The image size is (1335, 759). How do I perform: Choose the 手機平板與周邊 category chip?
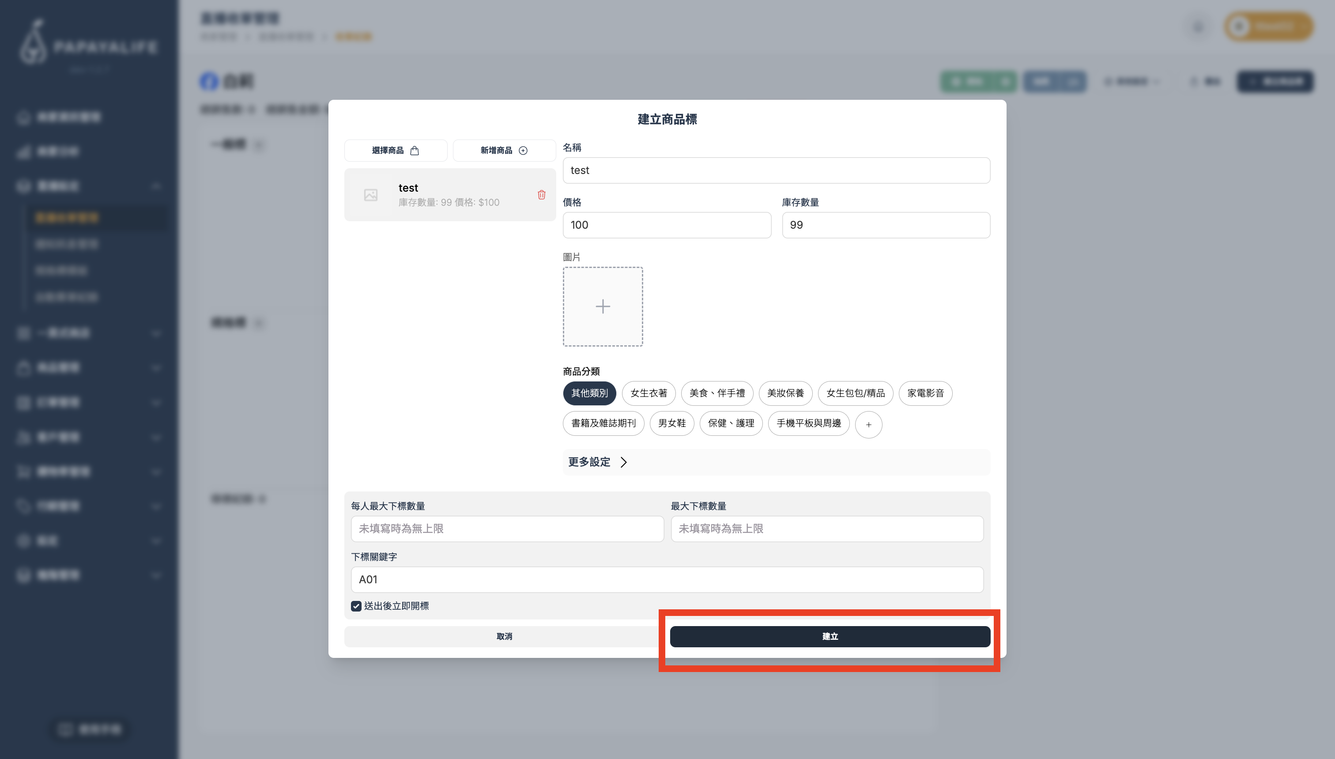point(808,423)
